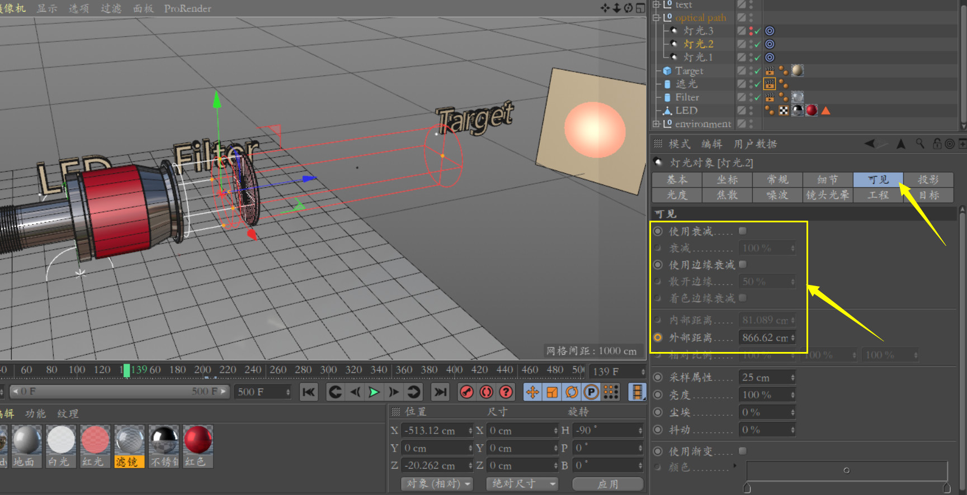This screenshot has width=967, height=495.
Task: Enable the 使用渐变 checkbox
Action: (743, 451)
